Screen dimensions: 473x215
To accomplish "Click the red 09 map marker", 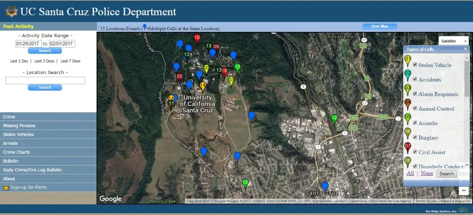I will tap(216, 48).
